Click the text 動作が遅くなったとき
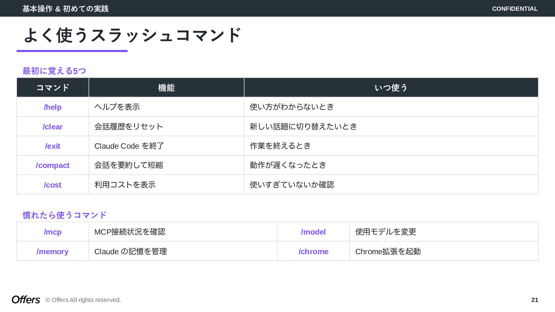 point(288,165)
